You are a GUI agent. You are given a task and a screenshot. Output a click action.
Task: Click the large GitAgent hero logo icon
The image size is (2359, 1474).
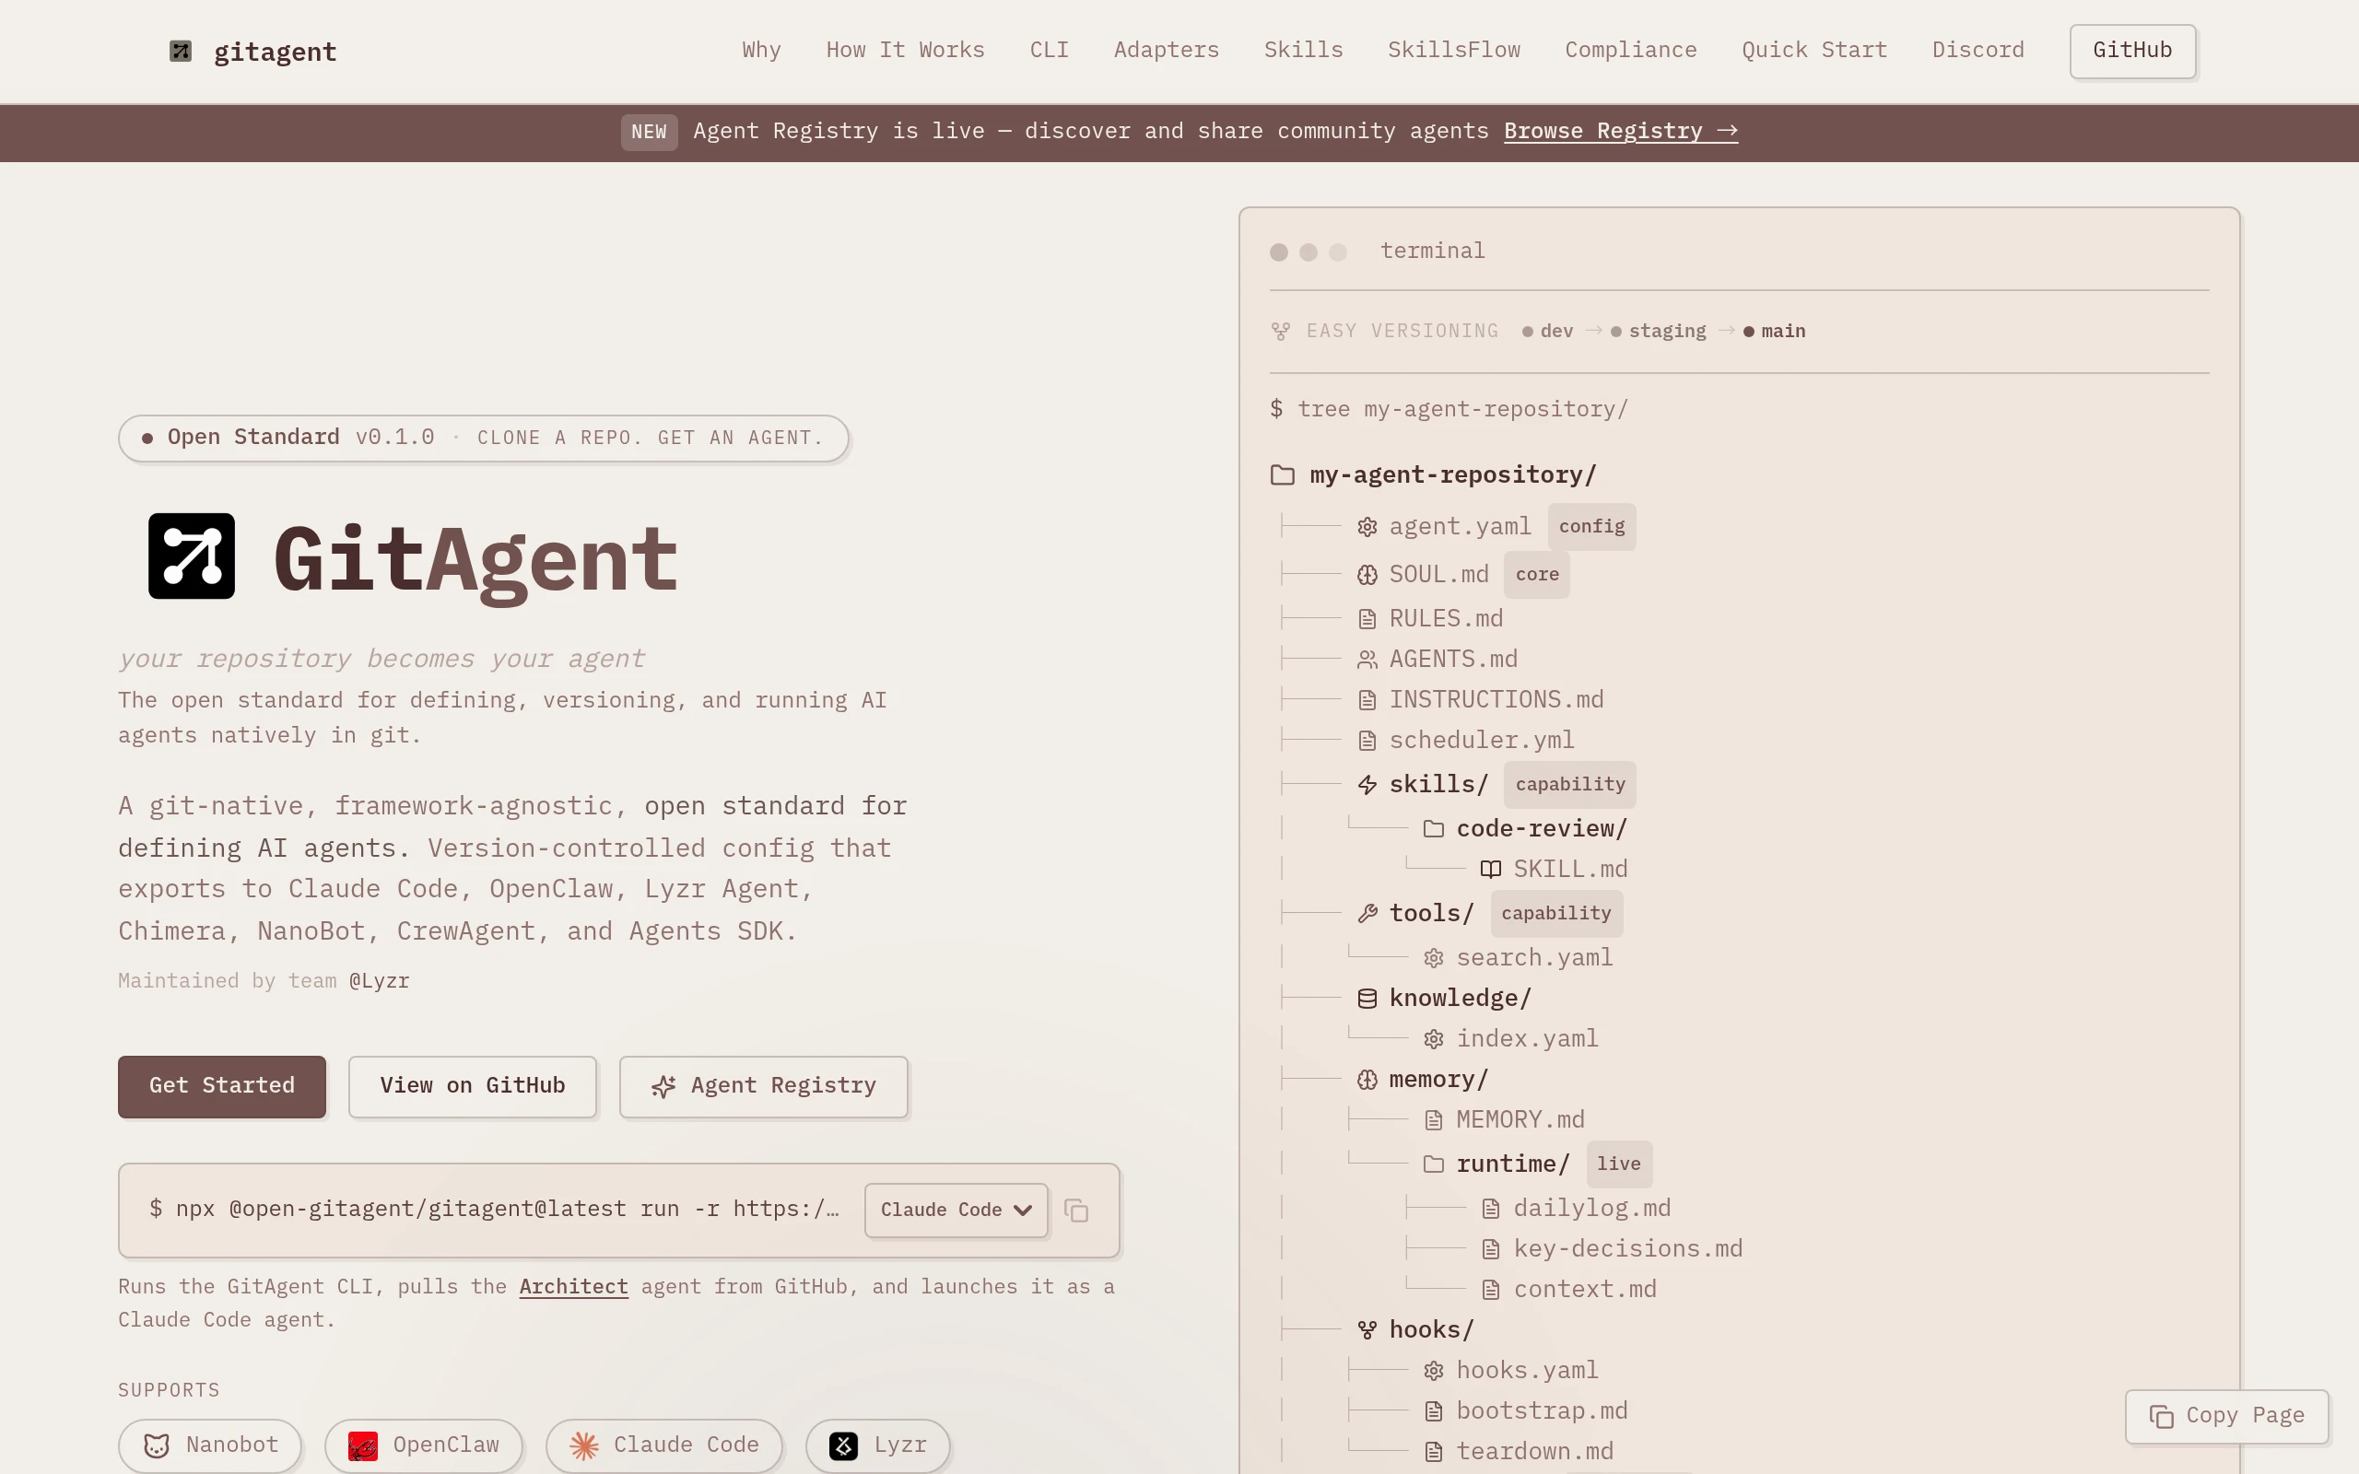pos(191,556)
